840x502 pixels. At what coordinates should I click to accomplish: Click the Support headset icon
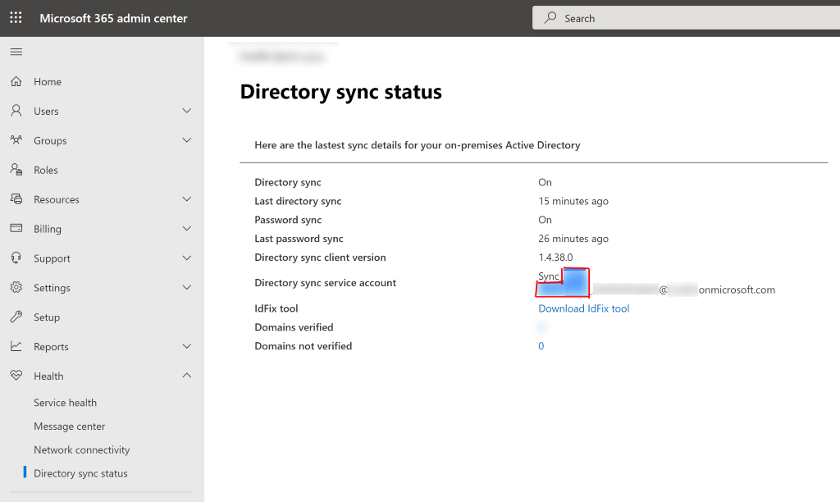coord(16,258)
